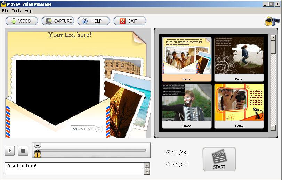Click the timeline marker labeled 1
282x180 pixels.
click(37, 154)
